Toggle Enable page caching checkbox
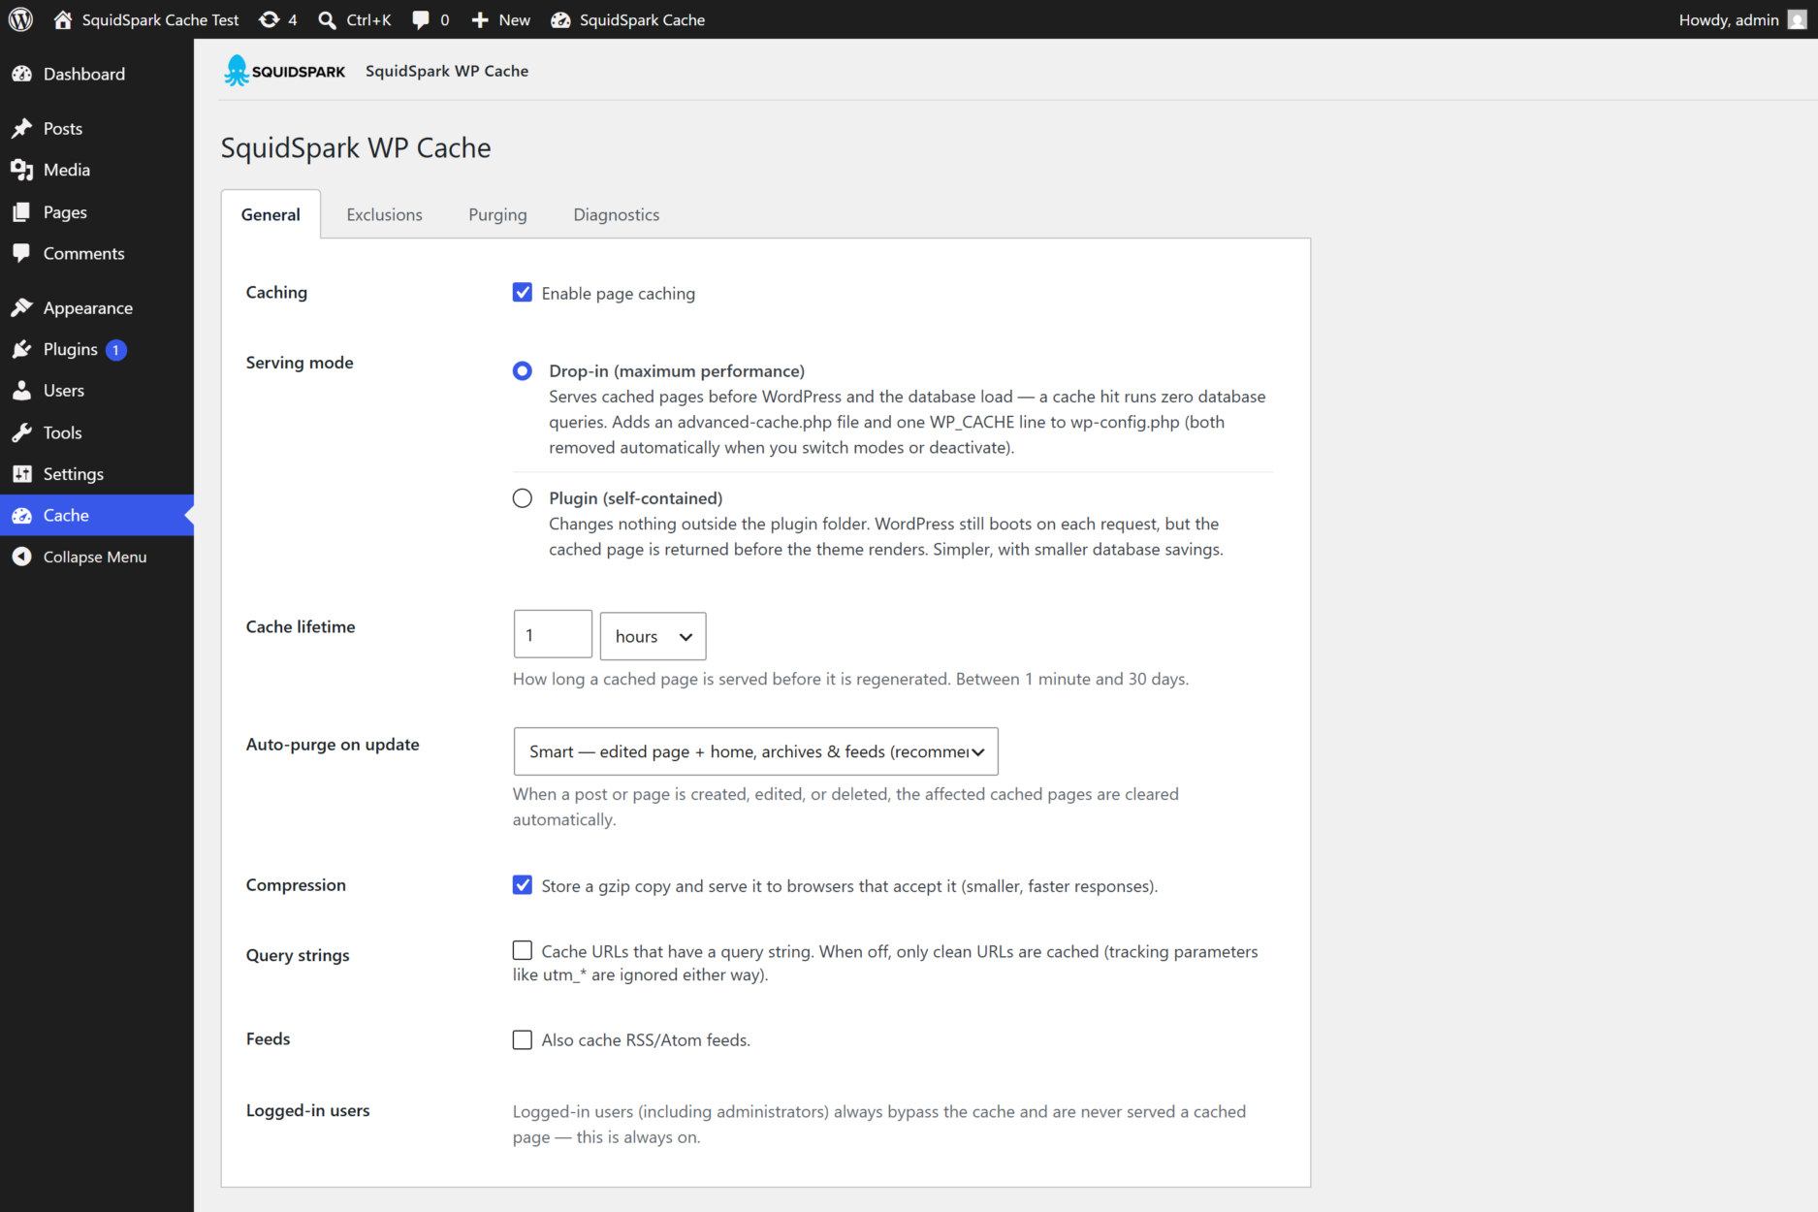This screenshot has height=1212, width=1818. 523,293
